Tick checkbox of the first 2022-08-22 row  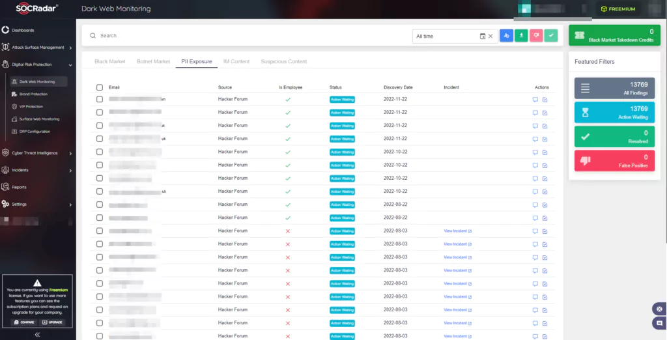click(100, 205)
